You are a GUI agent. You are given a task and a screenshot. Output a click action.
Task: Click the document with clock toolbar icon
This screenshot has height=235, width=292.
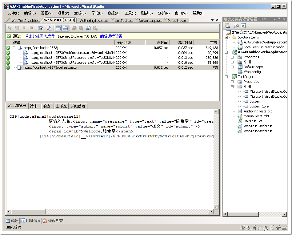[49, 28]
